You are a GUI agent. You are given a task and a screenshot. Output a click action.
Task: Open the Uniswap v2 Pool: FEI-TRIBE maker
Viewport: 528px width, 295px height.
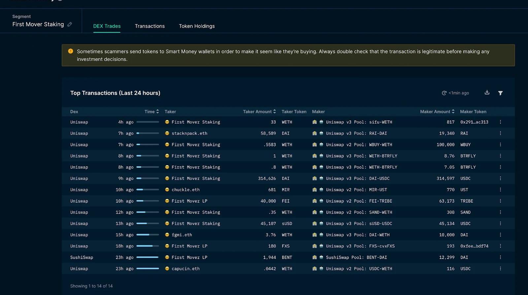pyautogui.click(x=359, y=201)
